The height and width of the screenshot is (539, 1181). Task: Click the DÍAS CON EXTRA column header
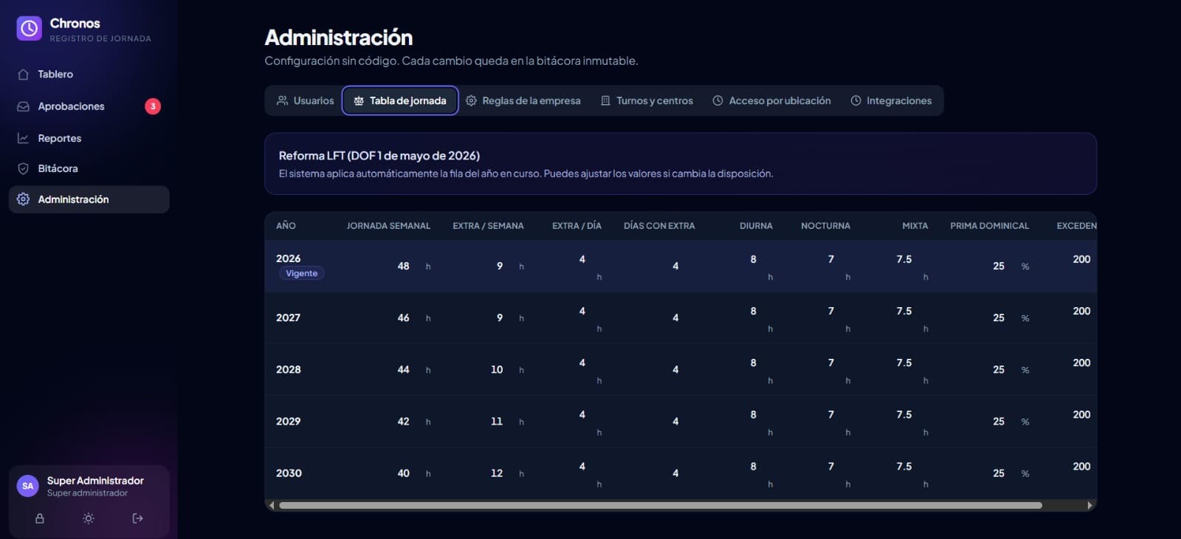point(659,226)
